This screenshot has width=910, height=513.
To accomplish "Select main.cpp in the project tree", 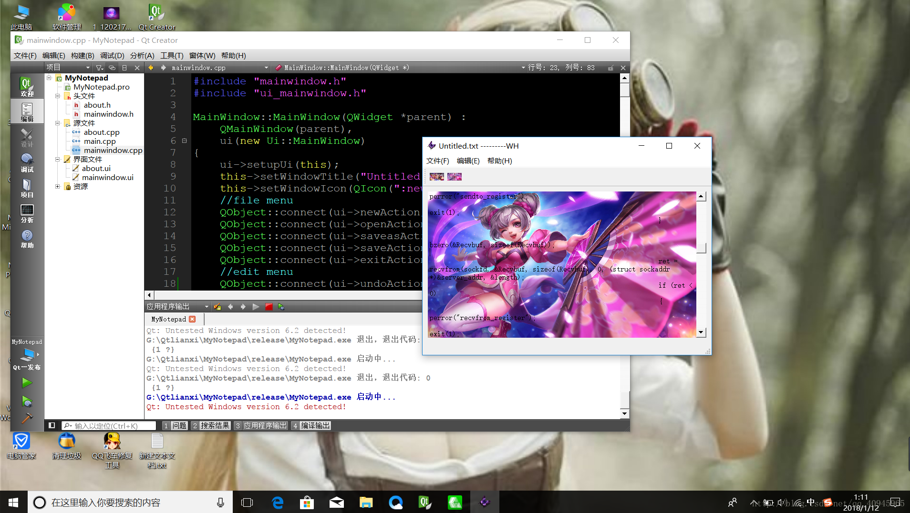I will [x=100, y=141].
